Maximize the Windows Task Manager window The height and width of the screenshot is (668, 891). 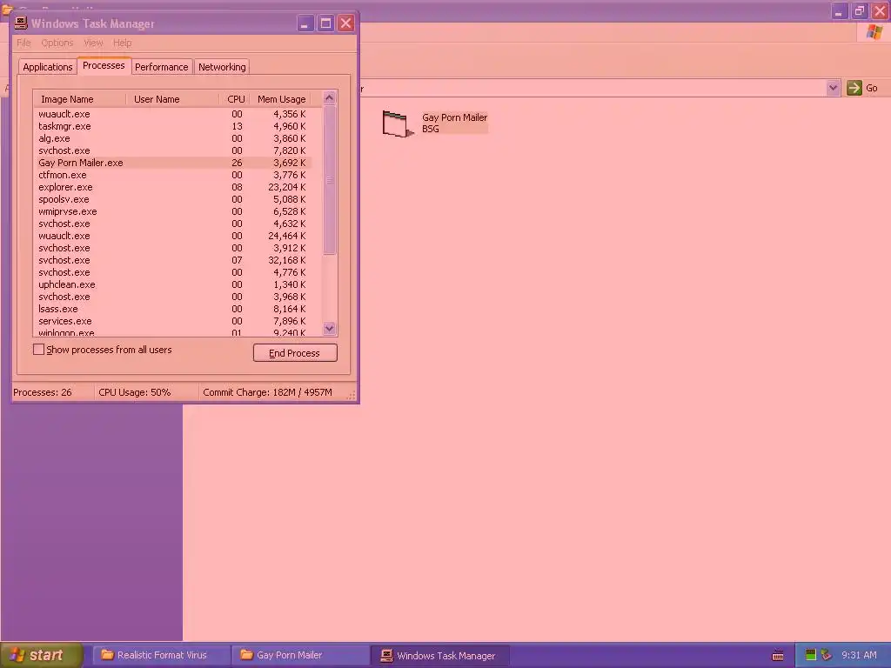[x=325, y=23]
